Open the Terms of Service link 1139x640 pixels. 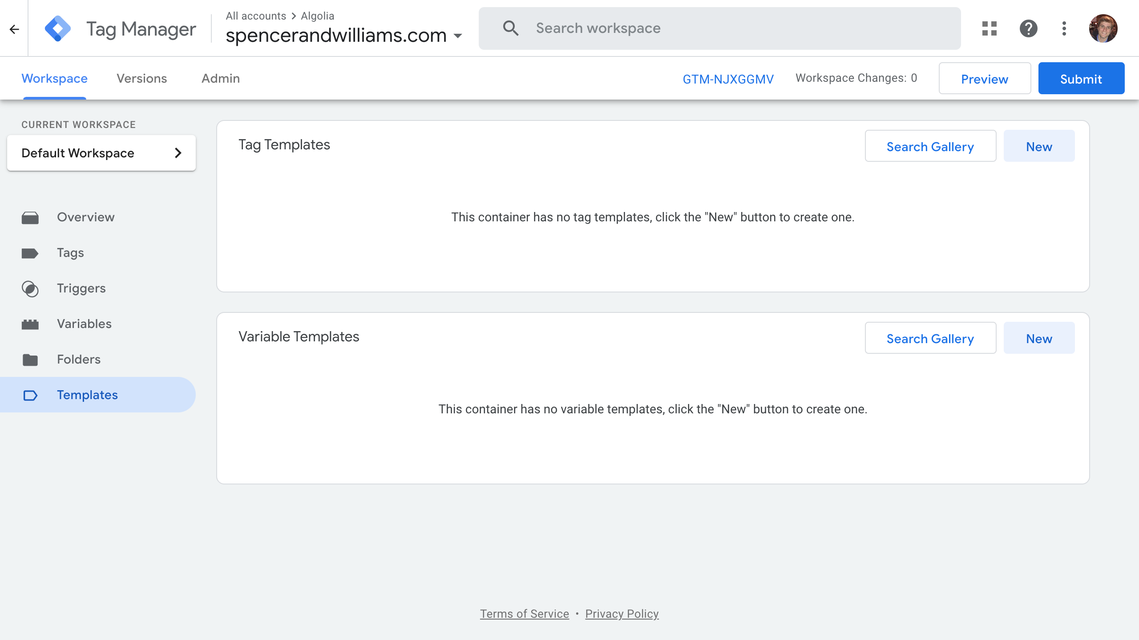[524, 614]
